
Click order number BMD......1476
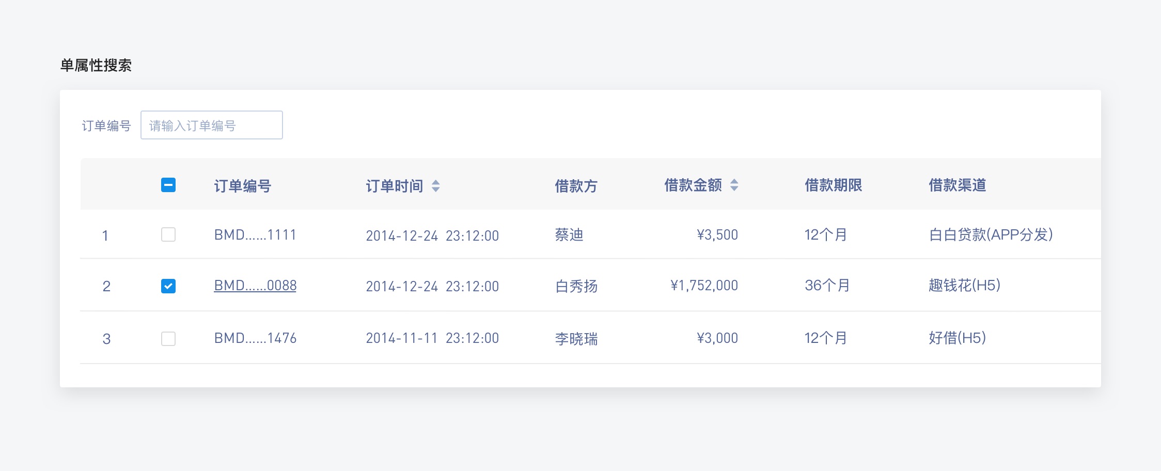click(x=255, y=338)
